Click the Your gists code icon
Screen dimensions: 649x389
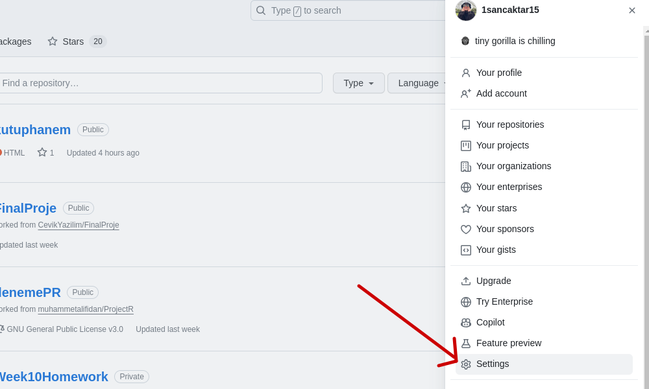click(465, 250)
